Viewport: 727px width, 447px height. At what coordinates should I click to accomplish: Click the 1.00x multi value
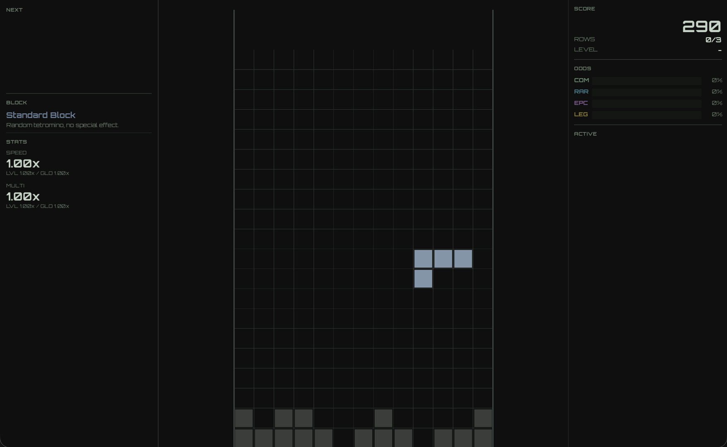(x=23, y=197)
